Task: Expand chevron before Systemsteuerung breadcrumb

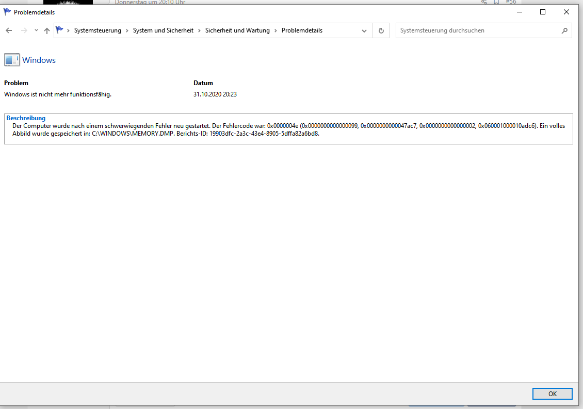Action: [69, 30]
